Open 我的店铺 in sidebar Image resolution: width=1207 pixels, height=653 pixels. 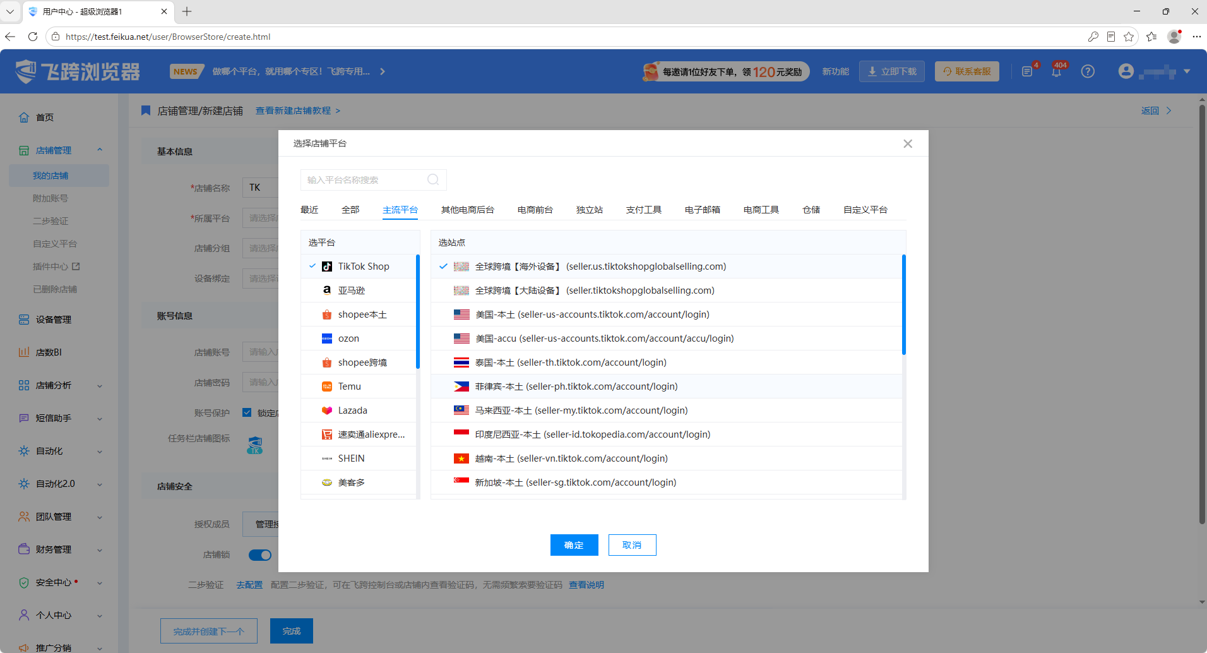click(59, 176)
